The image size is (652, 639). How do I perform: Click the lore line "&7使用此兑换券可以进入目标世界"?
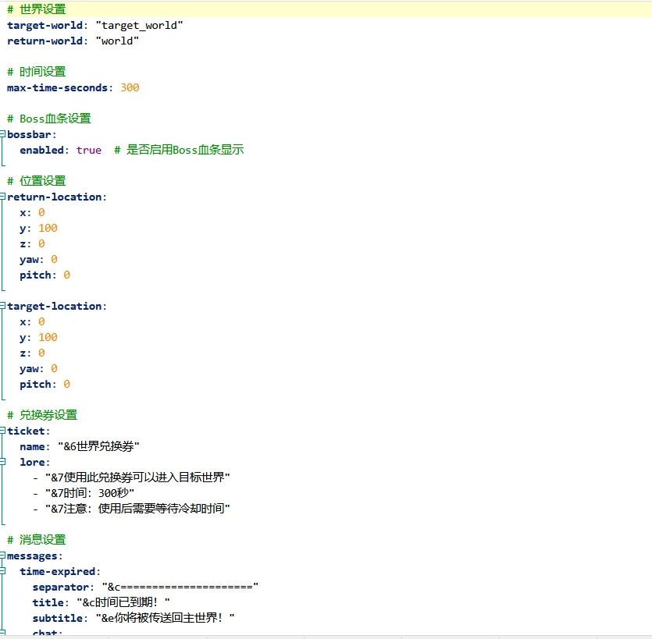tap(137, 477)
